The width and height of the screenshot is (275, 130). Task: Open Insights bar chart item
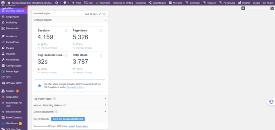click(x=244, y=3)
